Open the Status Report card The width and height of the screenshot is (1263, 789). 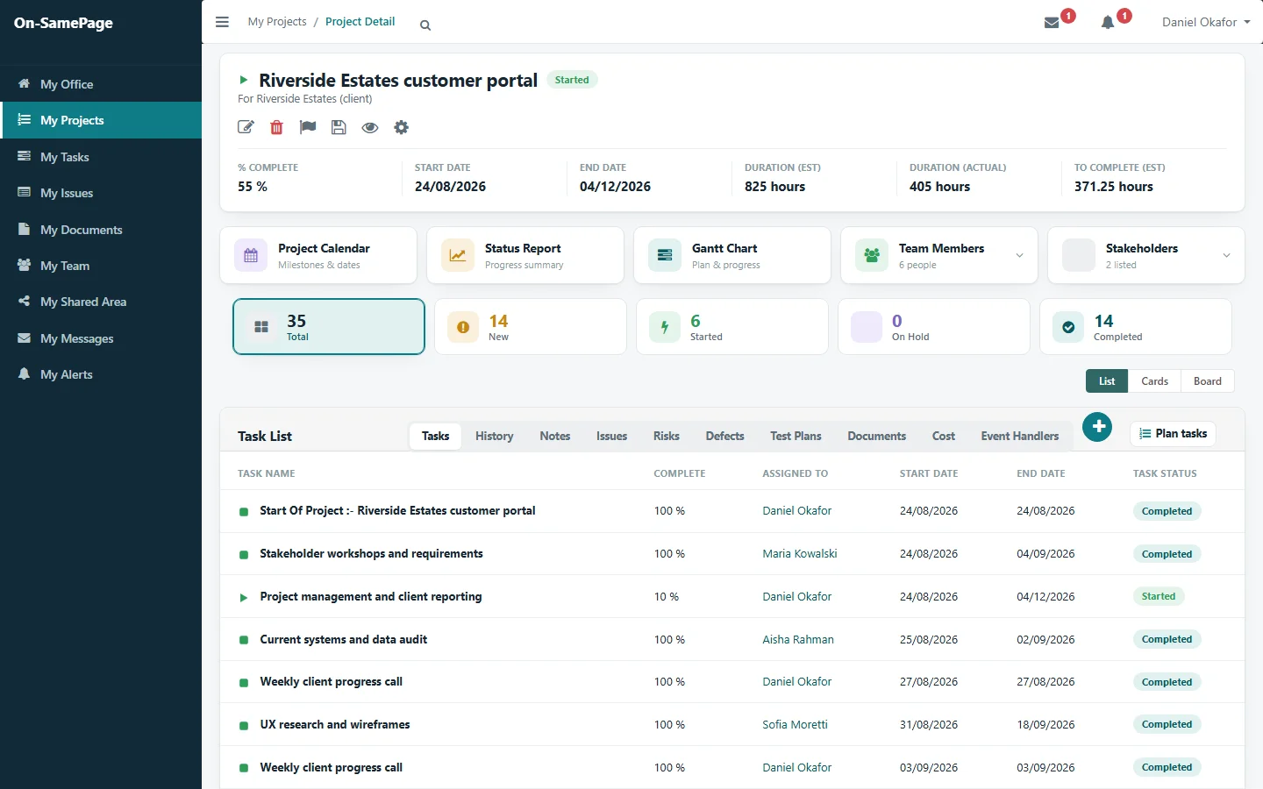(x=525, y=255)
